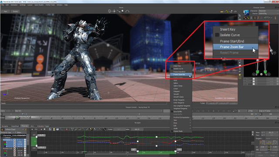Go to previous key arrow in FCurves
279x157 pixels.
pyautogui.click(x=32, y=130)
